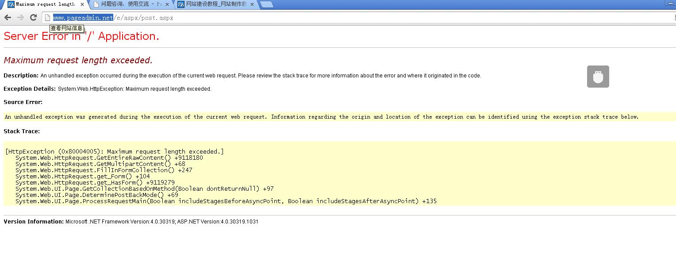Click the browser Back arrow button

[8, 18]
